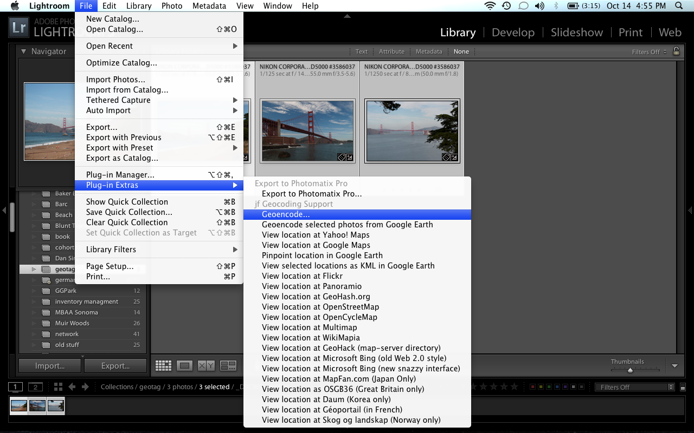Switch to Compare (XY) view icon

[206, 366]
